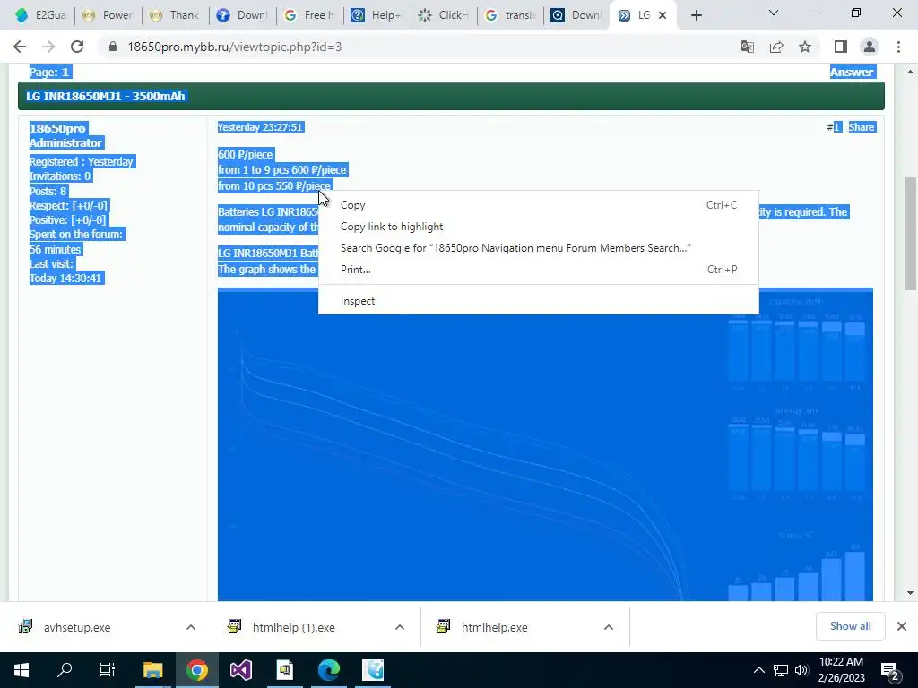The height and width of the screenshot is (688, 918).
Task: Choose Copy link to highlight
Action: [538, 227]
